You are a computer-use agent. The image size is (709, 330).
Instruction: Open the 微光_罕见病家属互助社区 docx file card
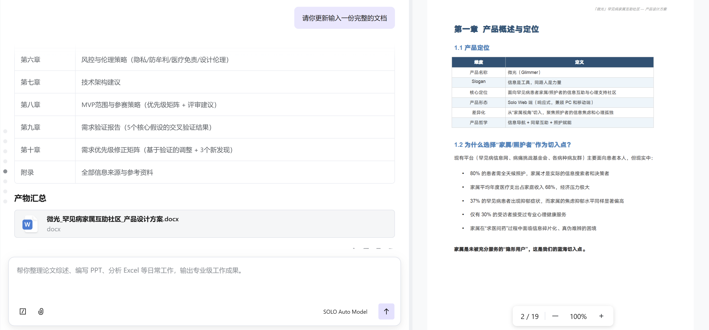tap(204, 224)
